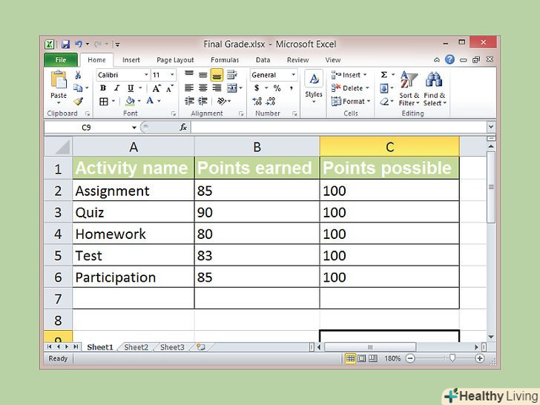Toggle the highlighted Bottom Align button

(217, 75)
